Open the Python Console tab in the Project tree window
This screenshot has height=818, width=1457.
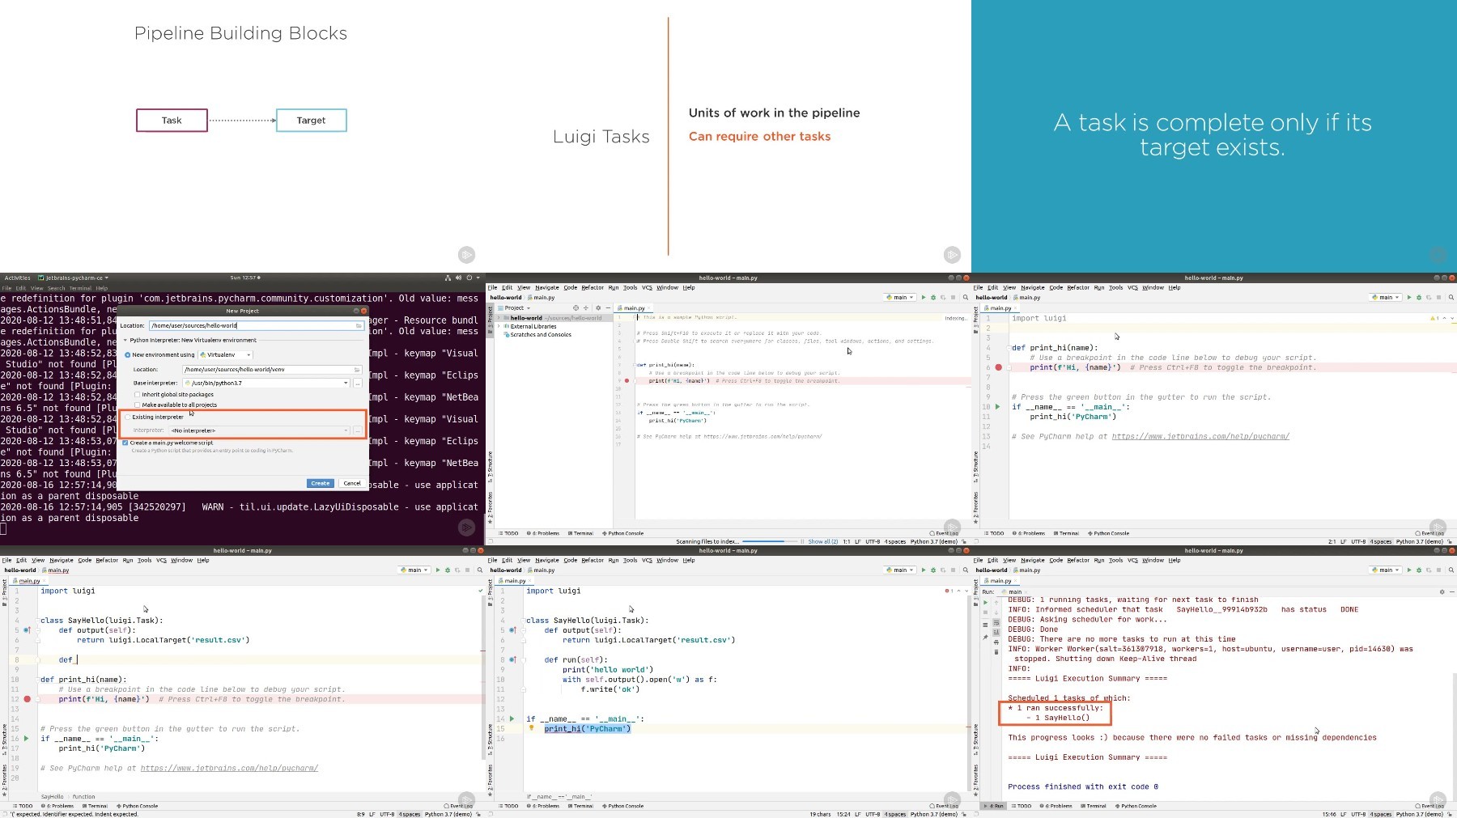click(623, 533)
